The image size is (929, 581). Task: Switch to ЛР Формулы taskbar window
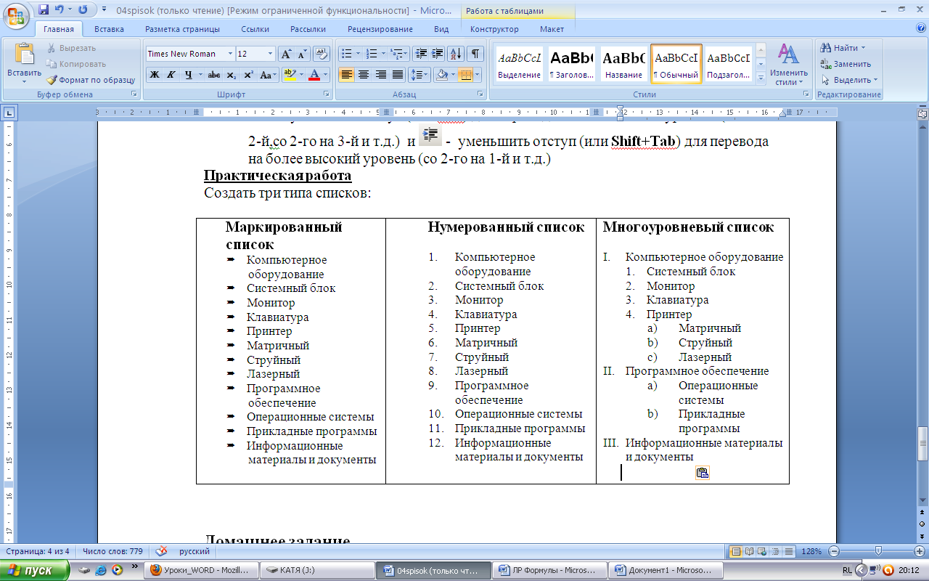tap(549, 570)
